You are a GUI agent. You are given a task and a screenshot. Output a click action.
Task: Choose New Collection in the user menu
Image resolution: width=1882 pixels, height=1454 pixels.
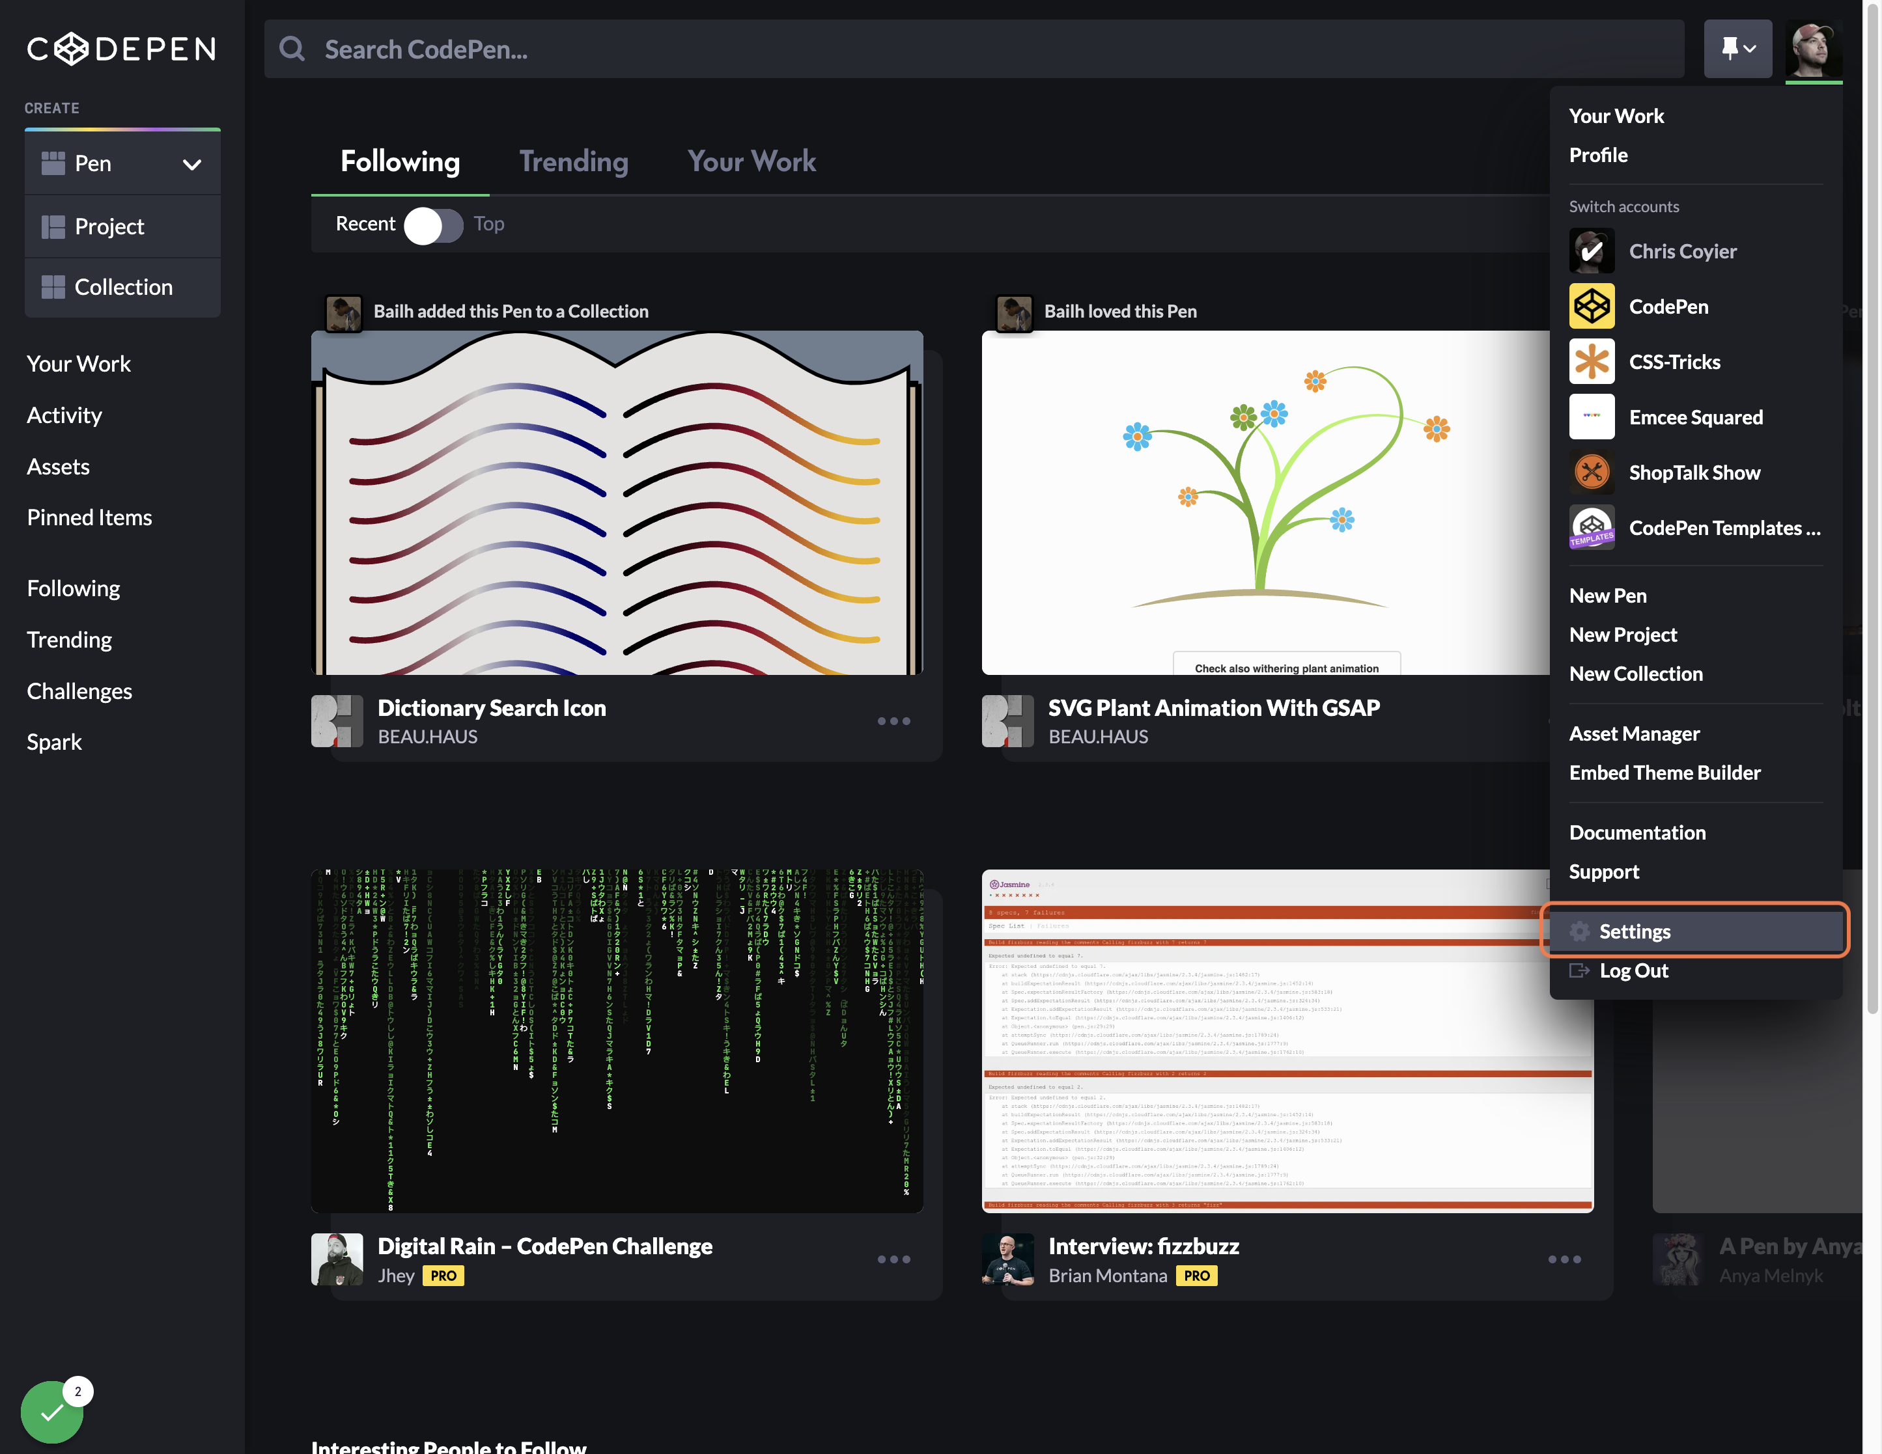[x=1636, y=674]
